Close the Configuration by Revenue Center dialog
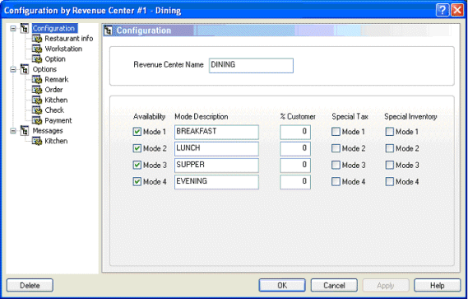The image size is (468, 299). pos(457,10)
